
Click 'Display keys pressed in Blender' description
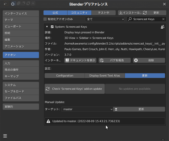84,32
